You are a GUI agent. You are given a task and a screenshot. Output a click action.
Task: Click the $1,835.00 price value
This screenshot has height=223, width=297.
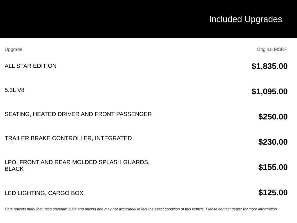click(269, 66)
